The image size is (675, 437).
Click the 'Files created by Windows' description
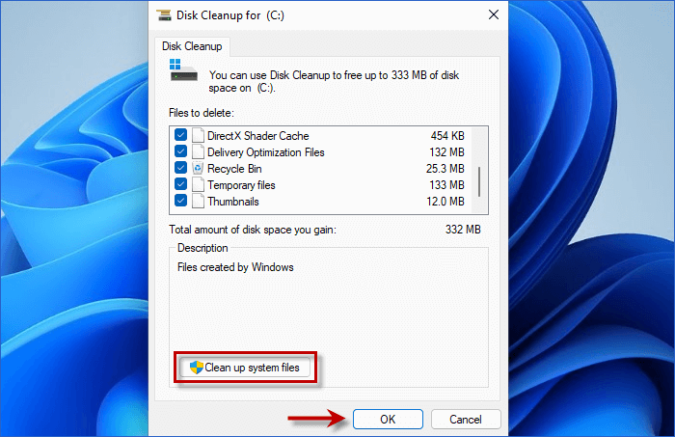(235, 267)
